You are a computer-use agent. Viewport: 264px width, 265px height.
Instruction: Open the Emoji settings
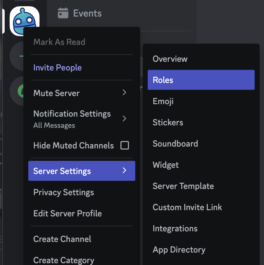pyautogui.click(x=201, y=101)
